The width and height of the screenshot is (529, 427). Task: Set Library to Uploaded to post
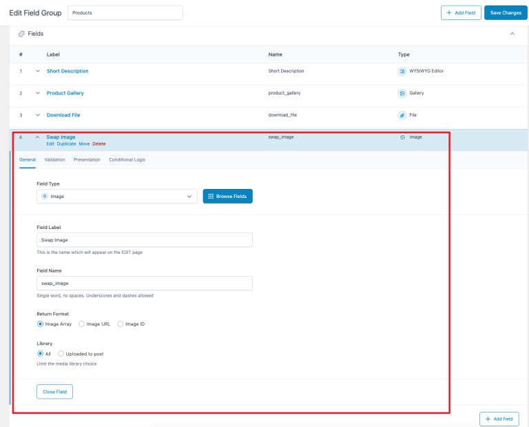[61, 354]
